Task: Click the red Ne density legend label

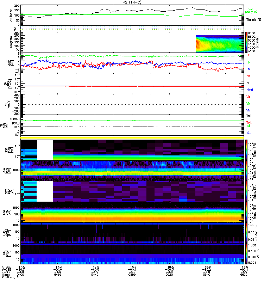Action: pyautogui.click(x=249, y=76)
